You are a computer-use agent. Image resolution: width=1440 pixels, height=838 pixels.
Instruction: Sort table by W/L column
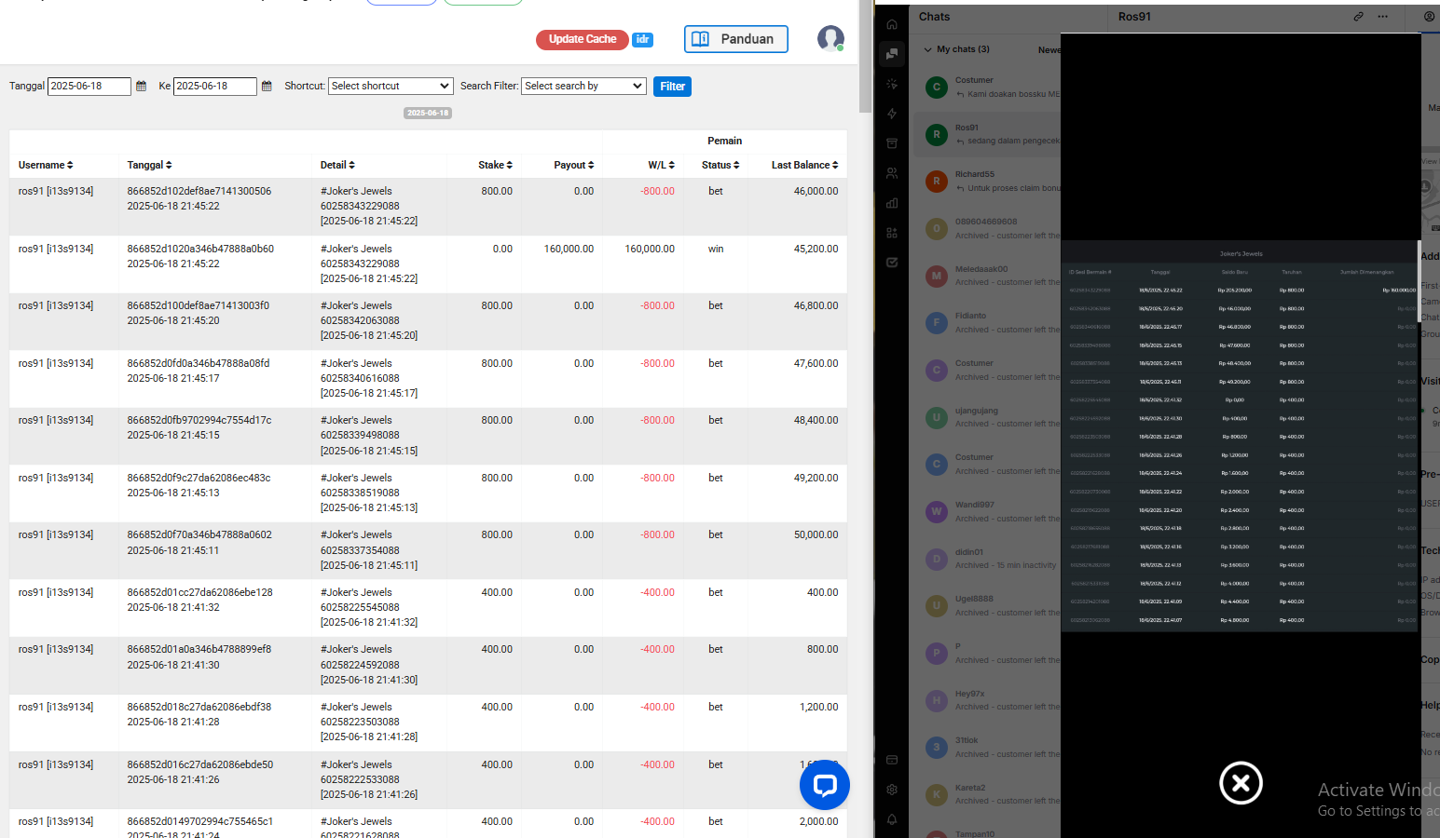(662, 165)
